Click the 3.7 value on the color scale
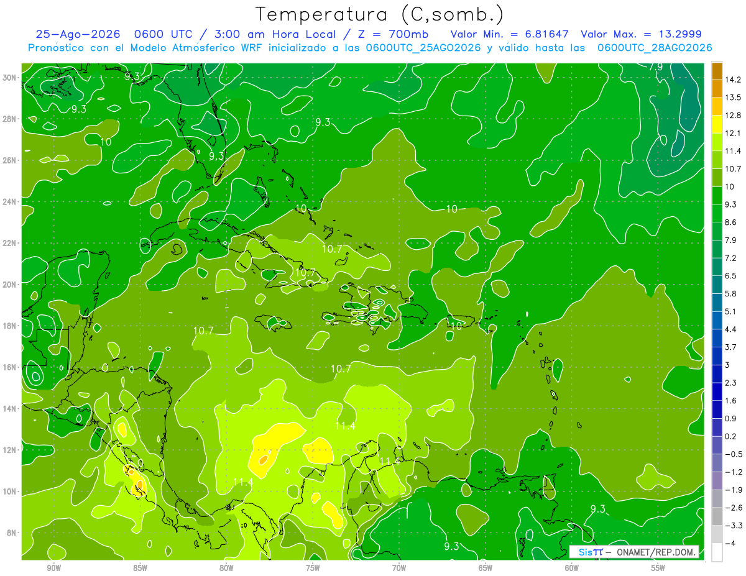This screenshot has height=576, width=746. (731, 347)
